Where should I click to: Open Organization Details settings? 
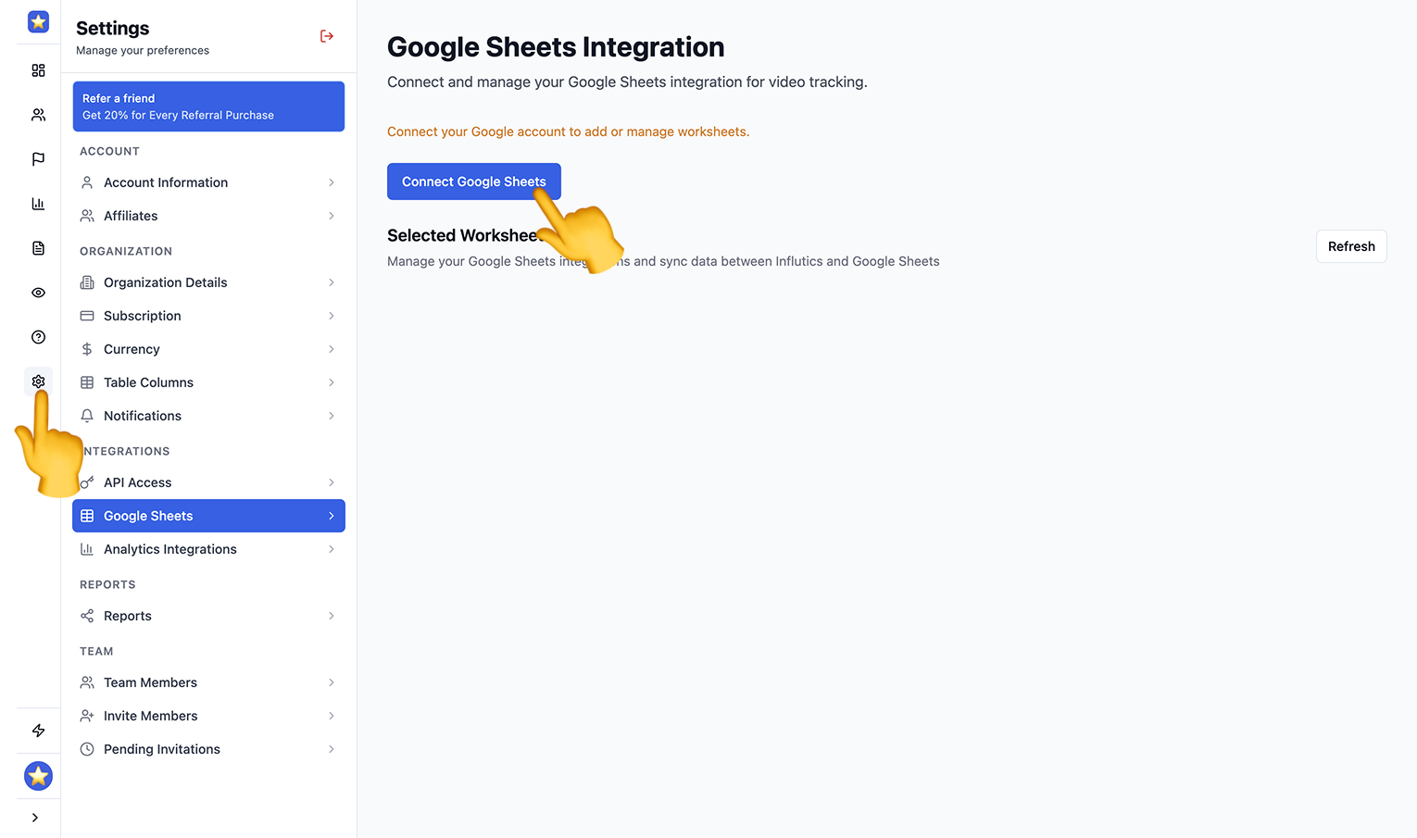208,282
